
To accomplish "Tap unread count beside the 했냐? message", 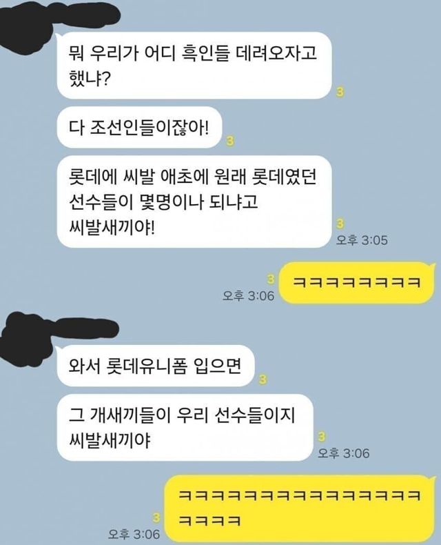I will tap(340, 92).
